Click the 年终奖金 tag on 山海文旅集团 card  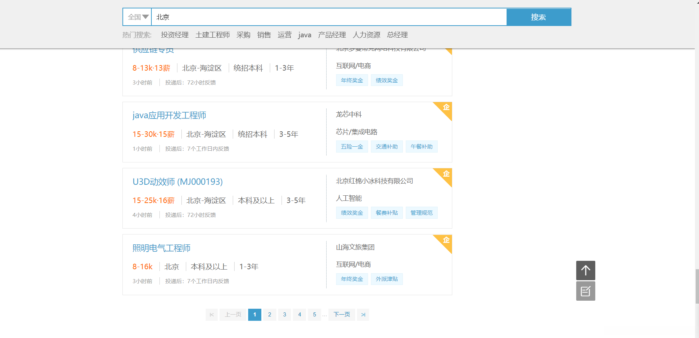coord(352,279)
